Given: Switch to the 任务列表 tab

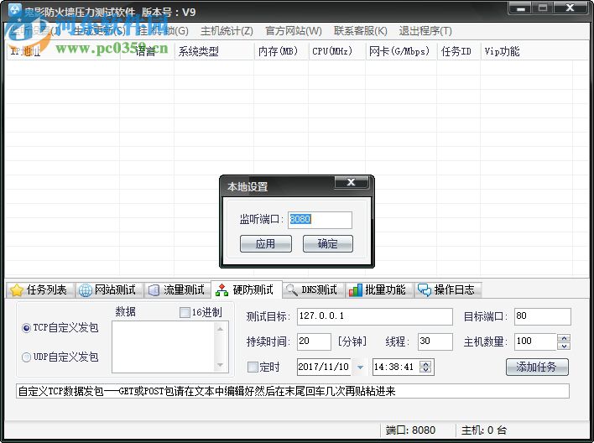Looking at the screenshot, I should click(x=39, y=290).
